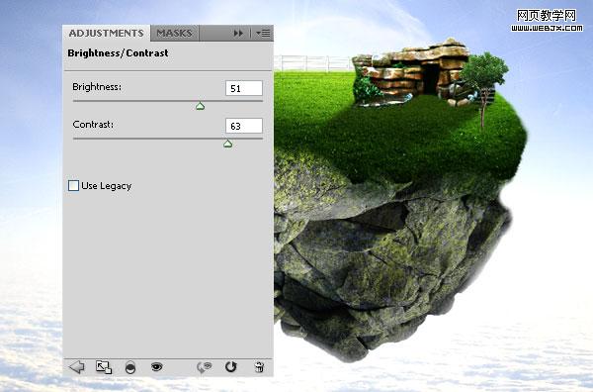Toggle layer visibility eye icon
This screenshot has height=392, width=593.
[x=156, y=366]
